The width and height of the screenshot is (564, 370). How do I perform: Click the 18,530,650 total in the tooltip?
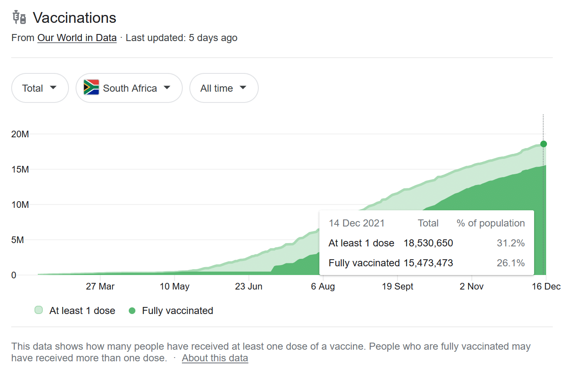428,243
